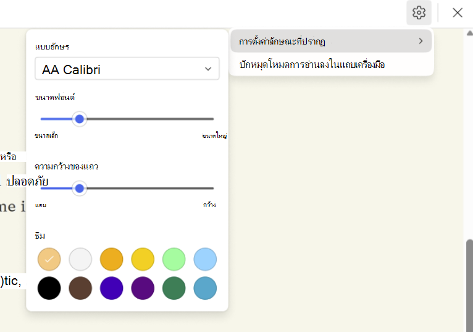The height and width of the screenshot is (332, 473).
Task: Click the ความกว้างของแถว heading text
Action: (x=66, y=166)
